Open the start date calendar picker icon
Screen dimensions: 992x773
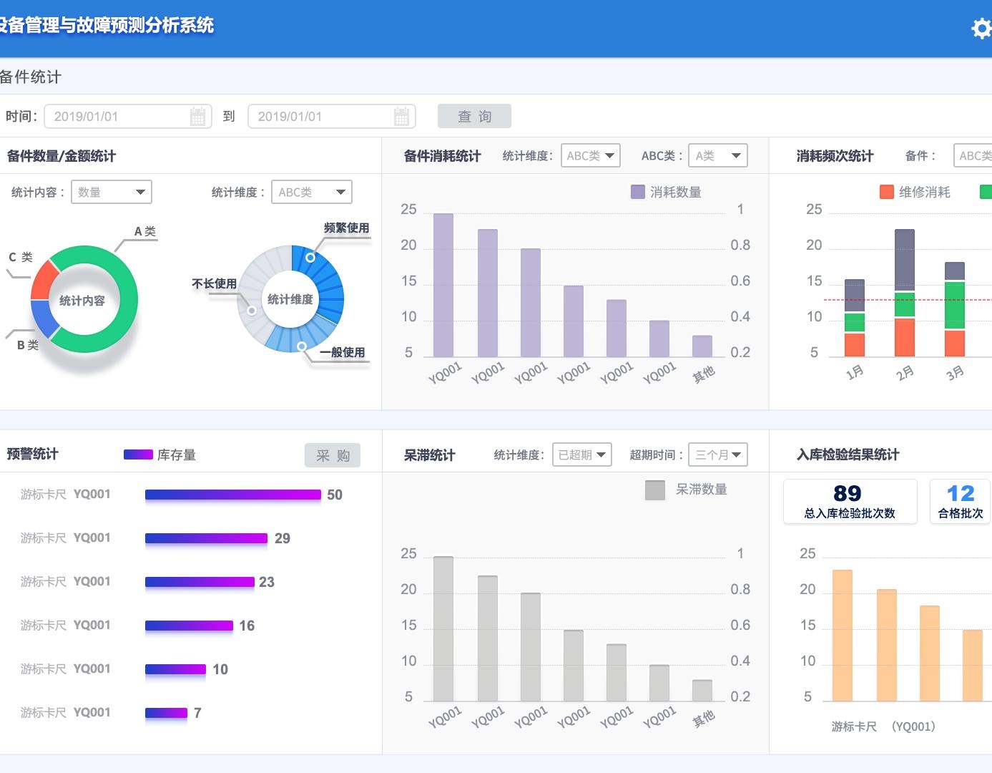pos(199,115)
